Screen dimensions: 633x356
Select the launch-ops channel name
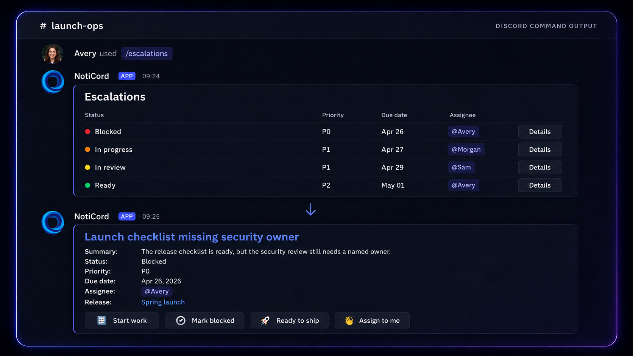77,26
